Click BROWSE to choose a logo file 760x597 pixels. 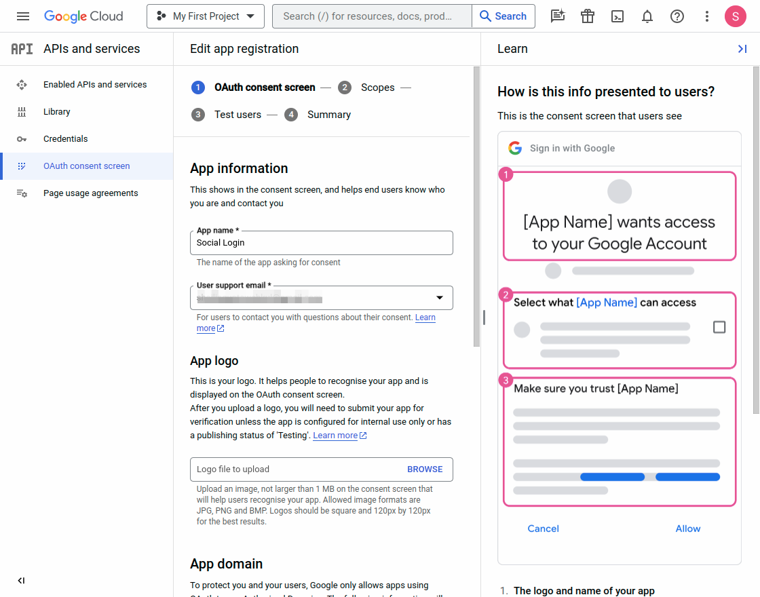tap(425, 469)
